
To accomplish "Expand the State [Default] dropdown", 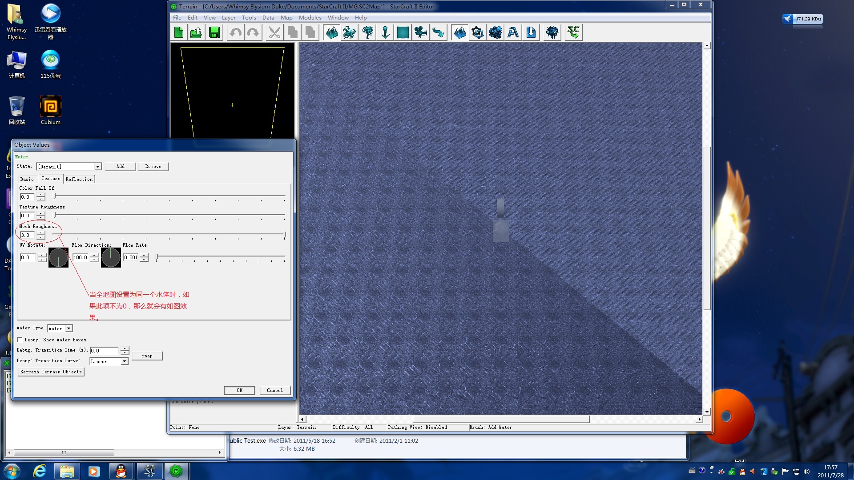I will tap(97, 167).
